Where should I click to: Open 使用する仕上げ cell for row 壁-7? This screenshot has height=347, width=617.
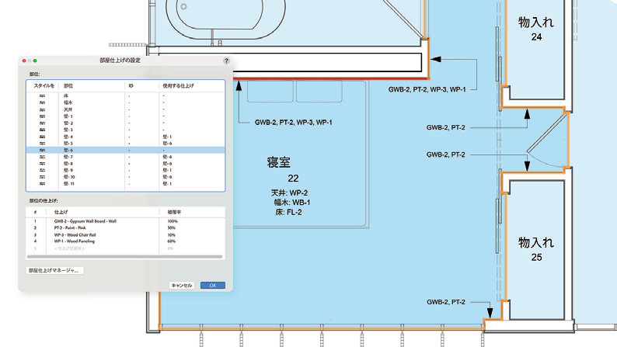coord(167,157)
